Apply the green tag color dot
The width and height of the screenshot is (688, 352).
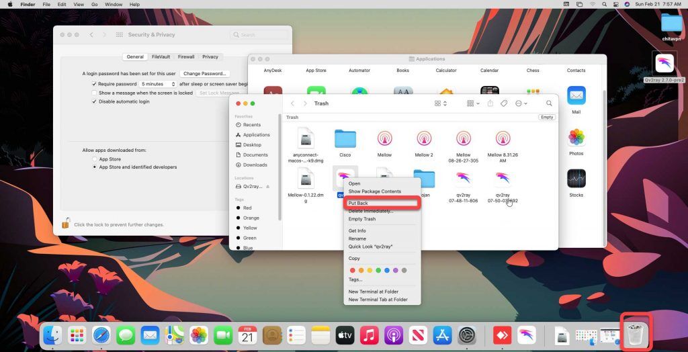click(x=378, y=270)
